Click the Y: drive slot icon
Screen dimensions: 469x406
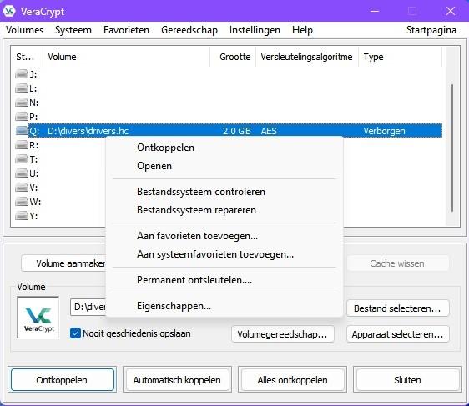(x=22, y=215)
